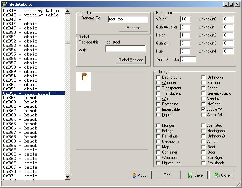Viewport: 242px width, 188px height.
Task: Select the 0xB4B writing table entry
Action: [31, 11]
